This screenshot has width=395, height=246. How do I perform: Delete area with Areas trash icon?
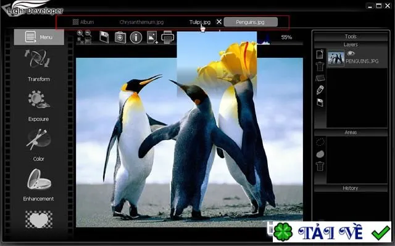point(320,166)
